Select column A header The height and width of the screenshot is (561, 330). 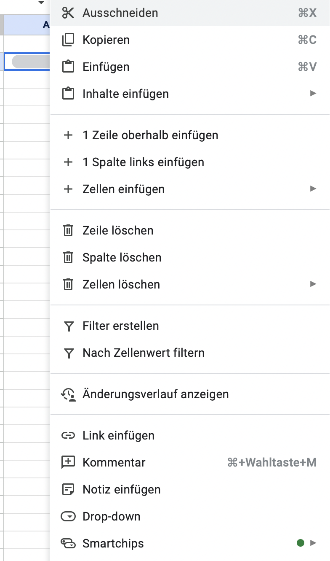(27, 25)
